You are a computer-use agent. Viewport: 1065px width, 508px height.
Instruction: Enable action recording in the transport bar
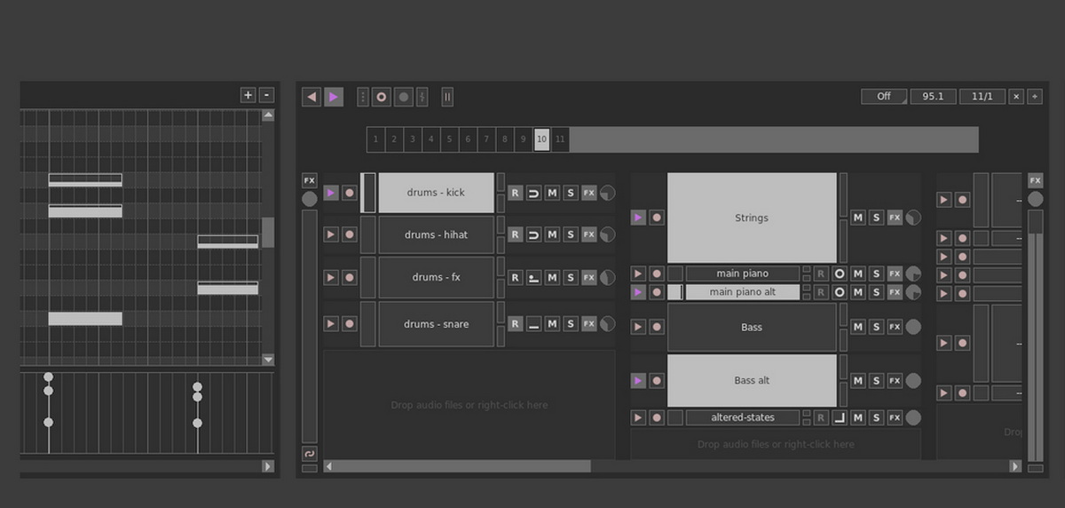(382, 97)
